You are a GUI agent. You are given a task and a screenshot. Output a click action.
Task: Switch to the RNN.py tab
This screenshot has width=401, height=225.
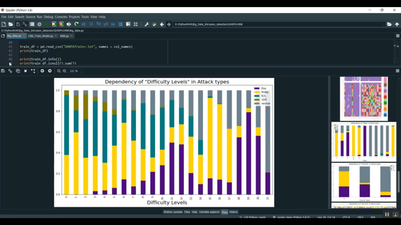tap(65, 36)
